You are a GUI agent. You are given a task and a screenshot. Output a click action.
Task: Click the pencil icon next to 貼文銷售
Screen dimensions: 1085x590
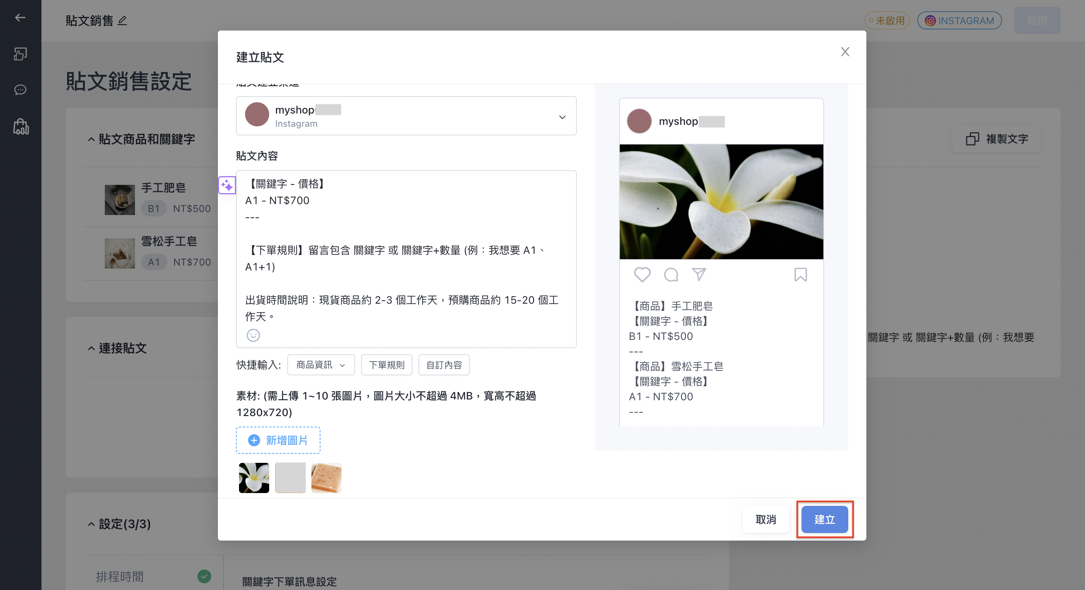(122, 20)
